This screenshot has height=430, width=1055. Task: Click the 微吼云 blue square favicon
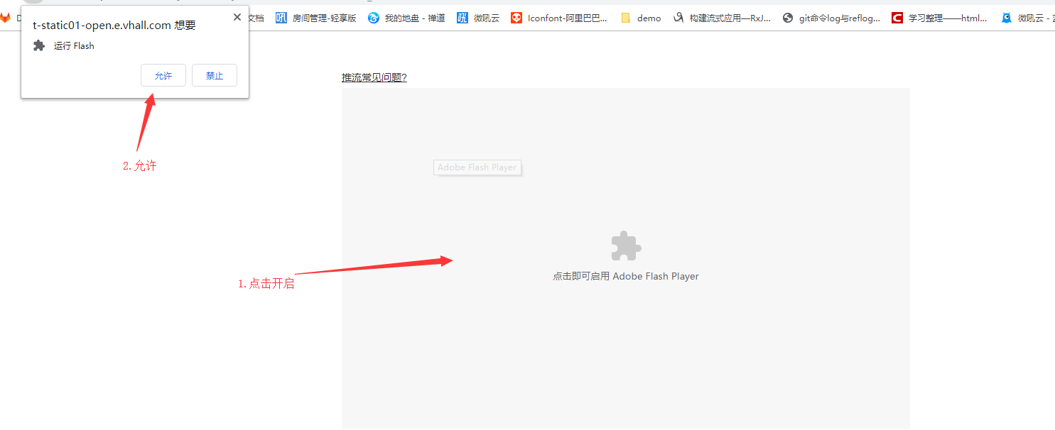[x=462, y=18]
